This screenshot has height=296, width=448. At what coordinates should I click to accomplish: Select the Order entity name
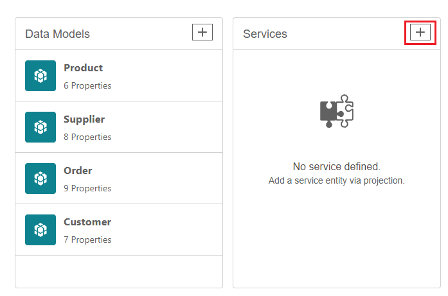point(78,170)
